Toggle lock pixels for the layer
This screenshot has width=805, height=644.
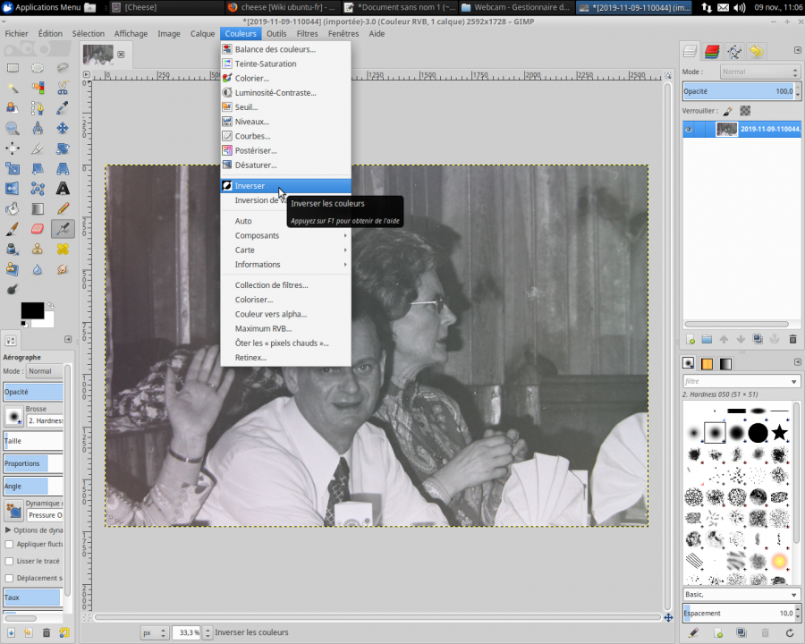(x=728, y=111)
